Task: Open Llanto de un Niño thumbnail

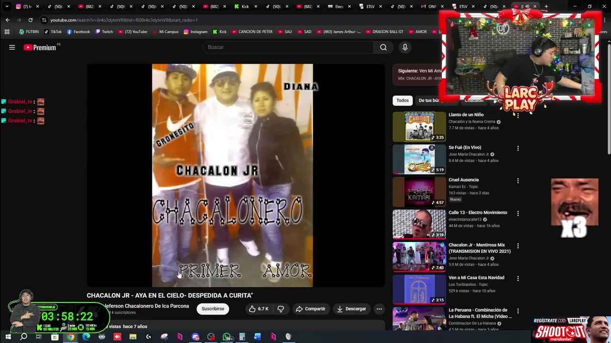Action: pos(419,127)
